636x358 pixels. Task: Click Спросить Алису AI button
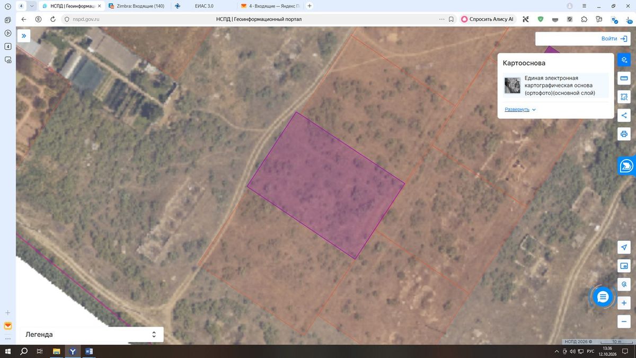(487, 19)
